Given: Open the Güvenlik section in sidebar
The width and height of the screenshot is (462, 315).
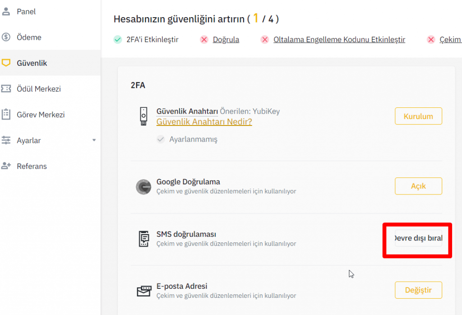Looking at the screenshot, I should 32,63.
